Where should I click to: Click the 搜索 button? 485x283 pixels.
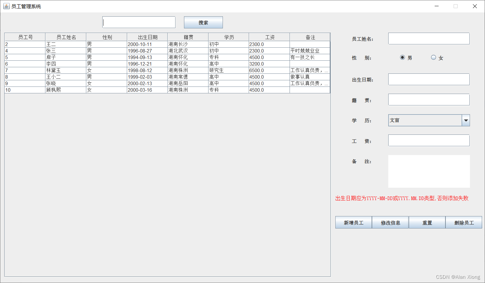203,23
